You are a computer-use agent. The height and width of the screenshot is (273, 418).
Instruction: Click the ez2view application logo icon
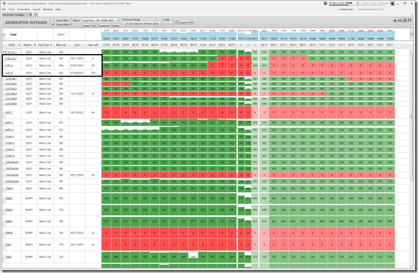tap(3, 3)
